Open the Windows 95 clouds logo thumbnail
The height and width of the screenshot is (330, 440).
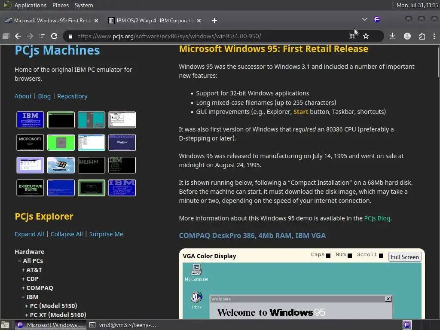coord(61,165)
